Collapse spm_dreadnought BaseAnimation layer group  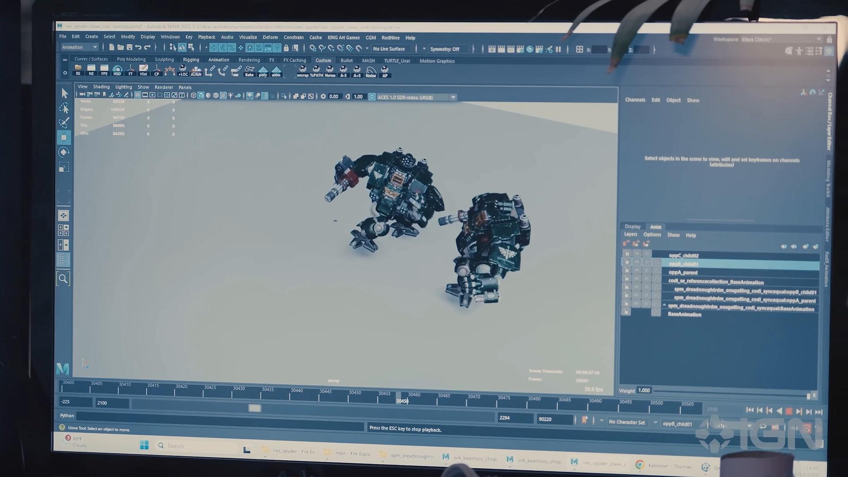click(x=664, y=305)
